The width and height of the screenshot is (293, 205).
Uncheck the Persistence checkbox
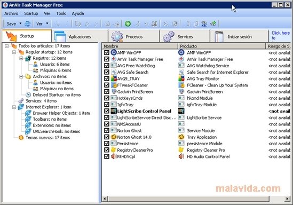(107, 144)
